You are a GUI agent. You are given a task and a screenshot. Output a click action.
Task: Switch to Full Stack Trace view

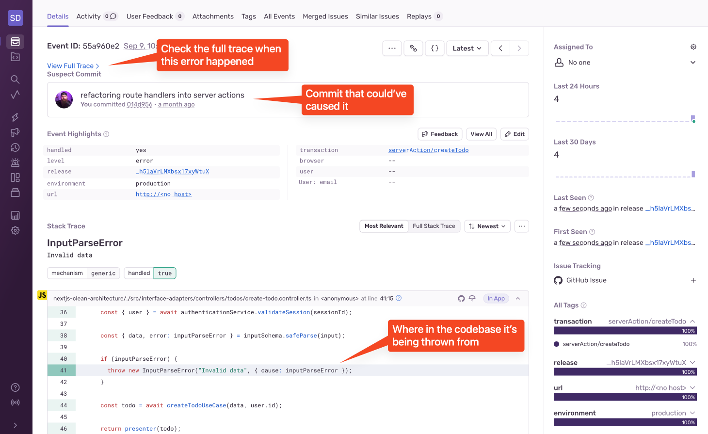[434, 226]
